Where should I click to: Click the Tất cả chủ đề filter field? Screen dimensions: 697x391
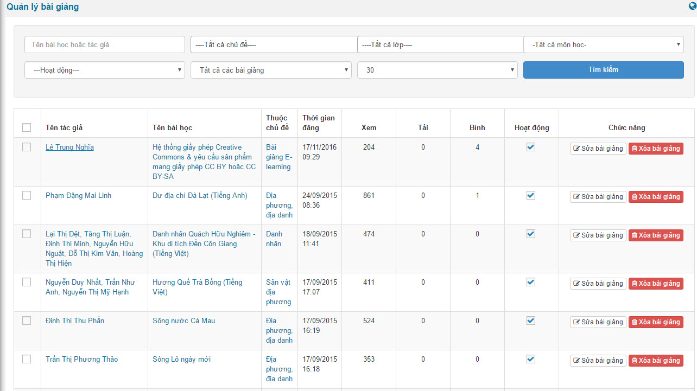(274, 44)
